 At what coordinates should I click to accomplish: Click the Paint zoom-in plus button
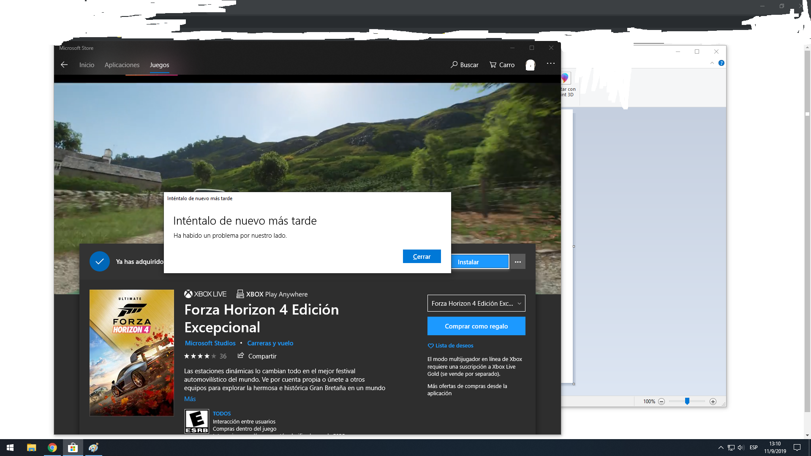point(713,402)
